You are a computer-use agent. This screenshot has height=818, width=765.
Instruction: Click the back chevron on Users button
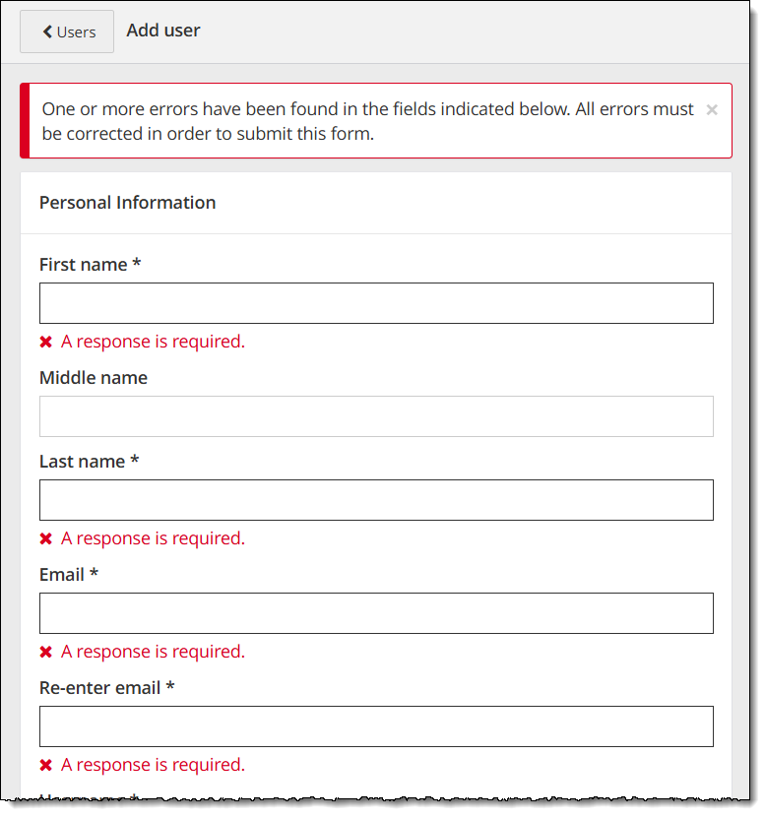(47, 32)
